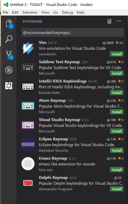The image size is (128, 204).
Task: Click the Eclipse Keymap title
Action: (x=53, y=139)
